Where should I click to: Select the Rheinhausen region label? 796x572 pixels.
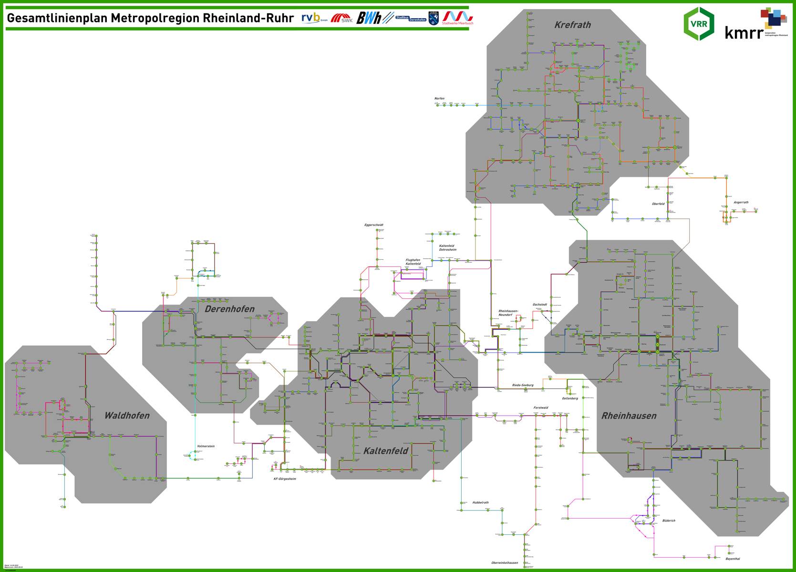pyautogui.click(x=629, y=416)
